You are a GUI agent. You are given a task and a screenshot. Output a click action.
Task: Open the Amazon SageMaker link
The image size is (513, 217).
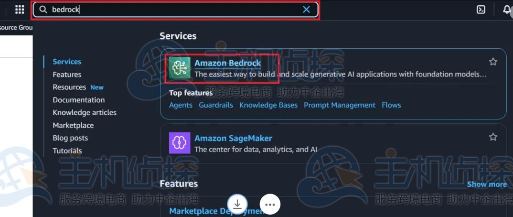pyautogui.click(x=233, y=138)
